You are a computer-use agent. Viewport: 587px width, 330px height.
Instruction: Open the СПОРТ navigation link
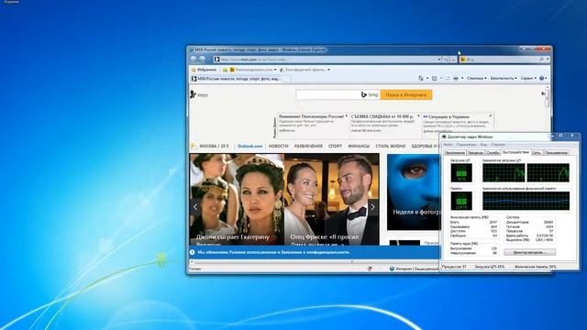click(335, 146)
